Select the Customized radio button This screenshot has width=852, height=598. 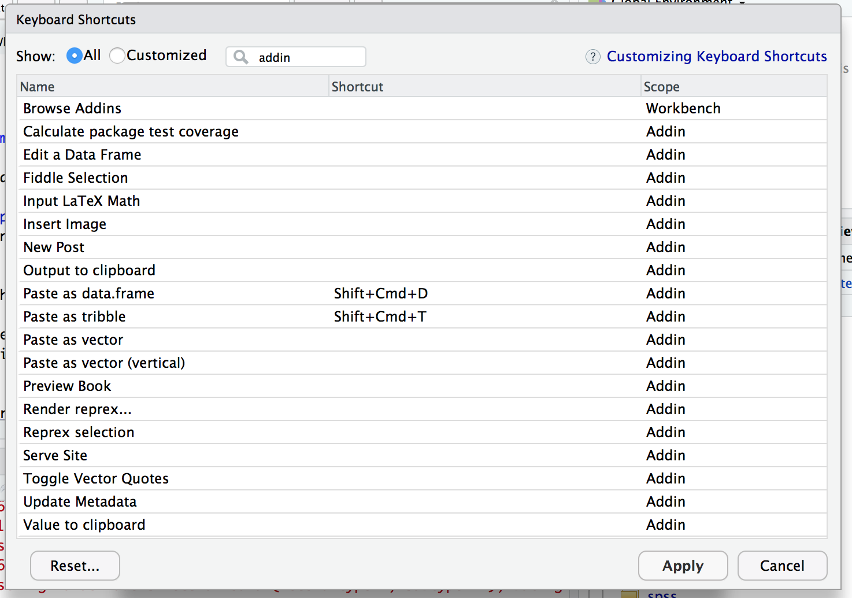117,56
